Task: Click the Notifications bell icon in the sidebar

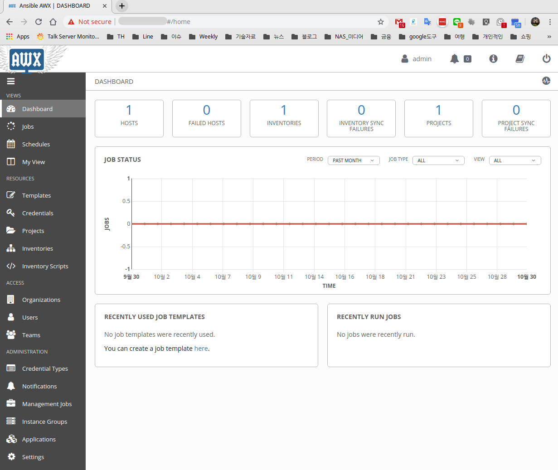Action: [11, 386]
